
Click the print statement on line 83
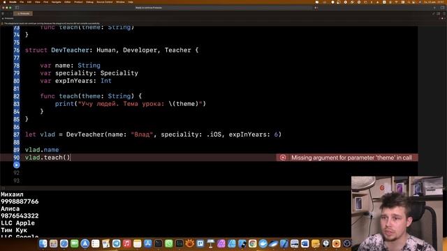point(131,104)
